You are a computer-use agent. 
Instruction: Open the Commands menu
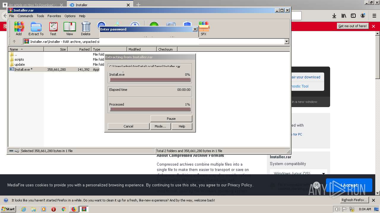click(25, 16)
